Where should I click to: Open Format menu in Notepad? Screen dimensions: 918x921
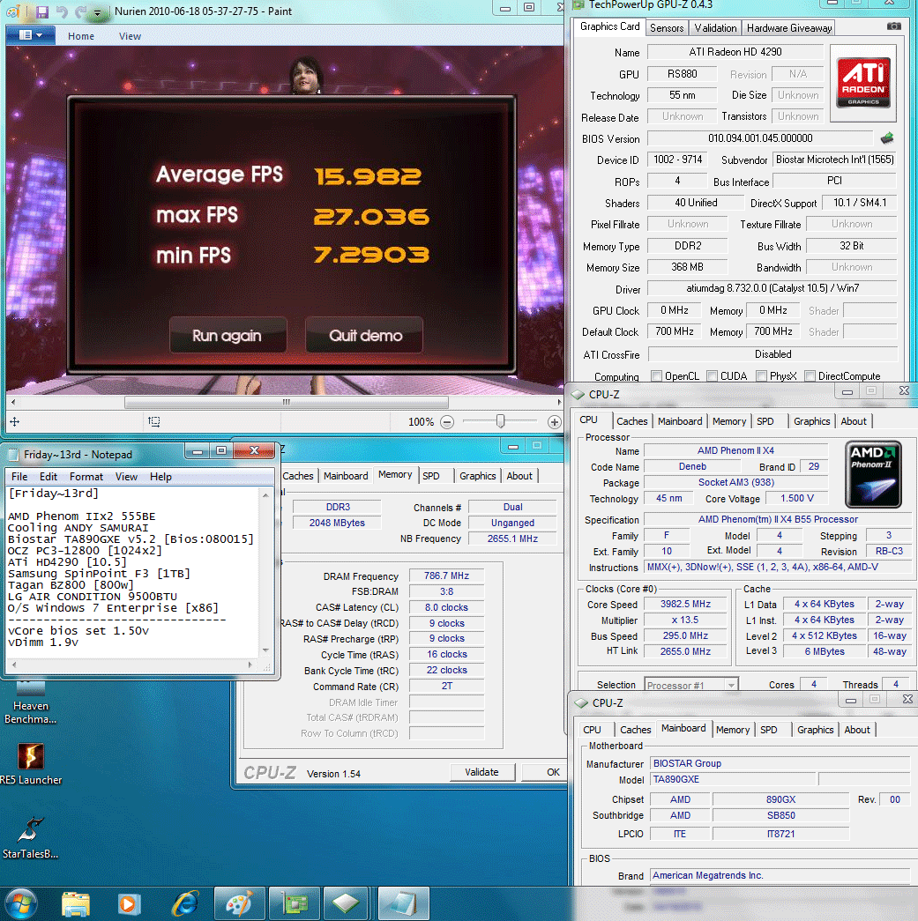(x=86, y=477)
